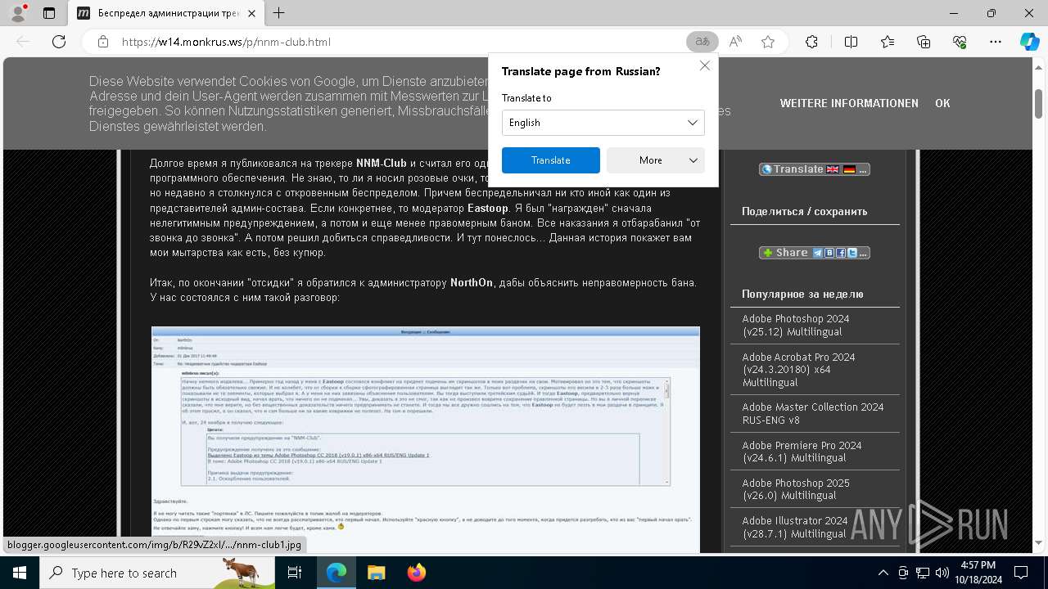Open Task View on taskbar
The image size is (1048, 589).
pos(295,573)
